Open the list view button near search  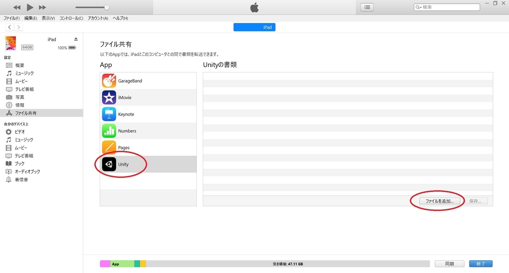[x=367, y=7]
